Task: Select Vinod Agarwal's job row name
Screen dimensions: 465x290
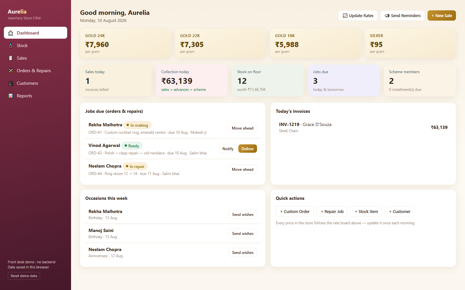Action: (104, 145)
